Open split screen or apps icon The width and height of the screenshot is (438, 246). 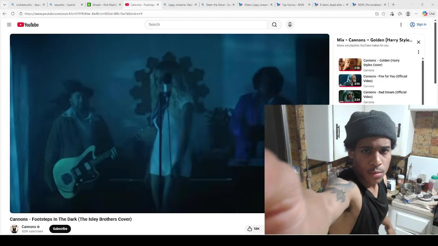point(377,14)
